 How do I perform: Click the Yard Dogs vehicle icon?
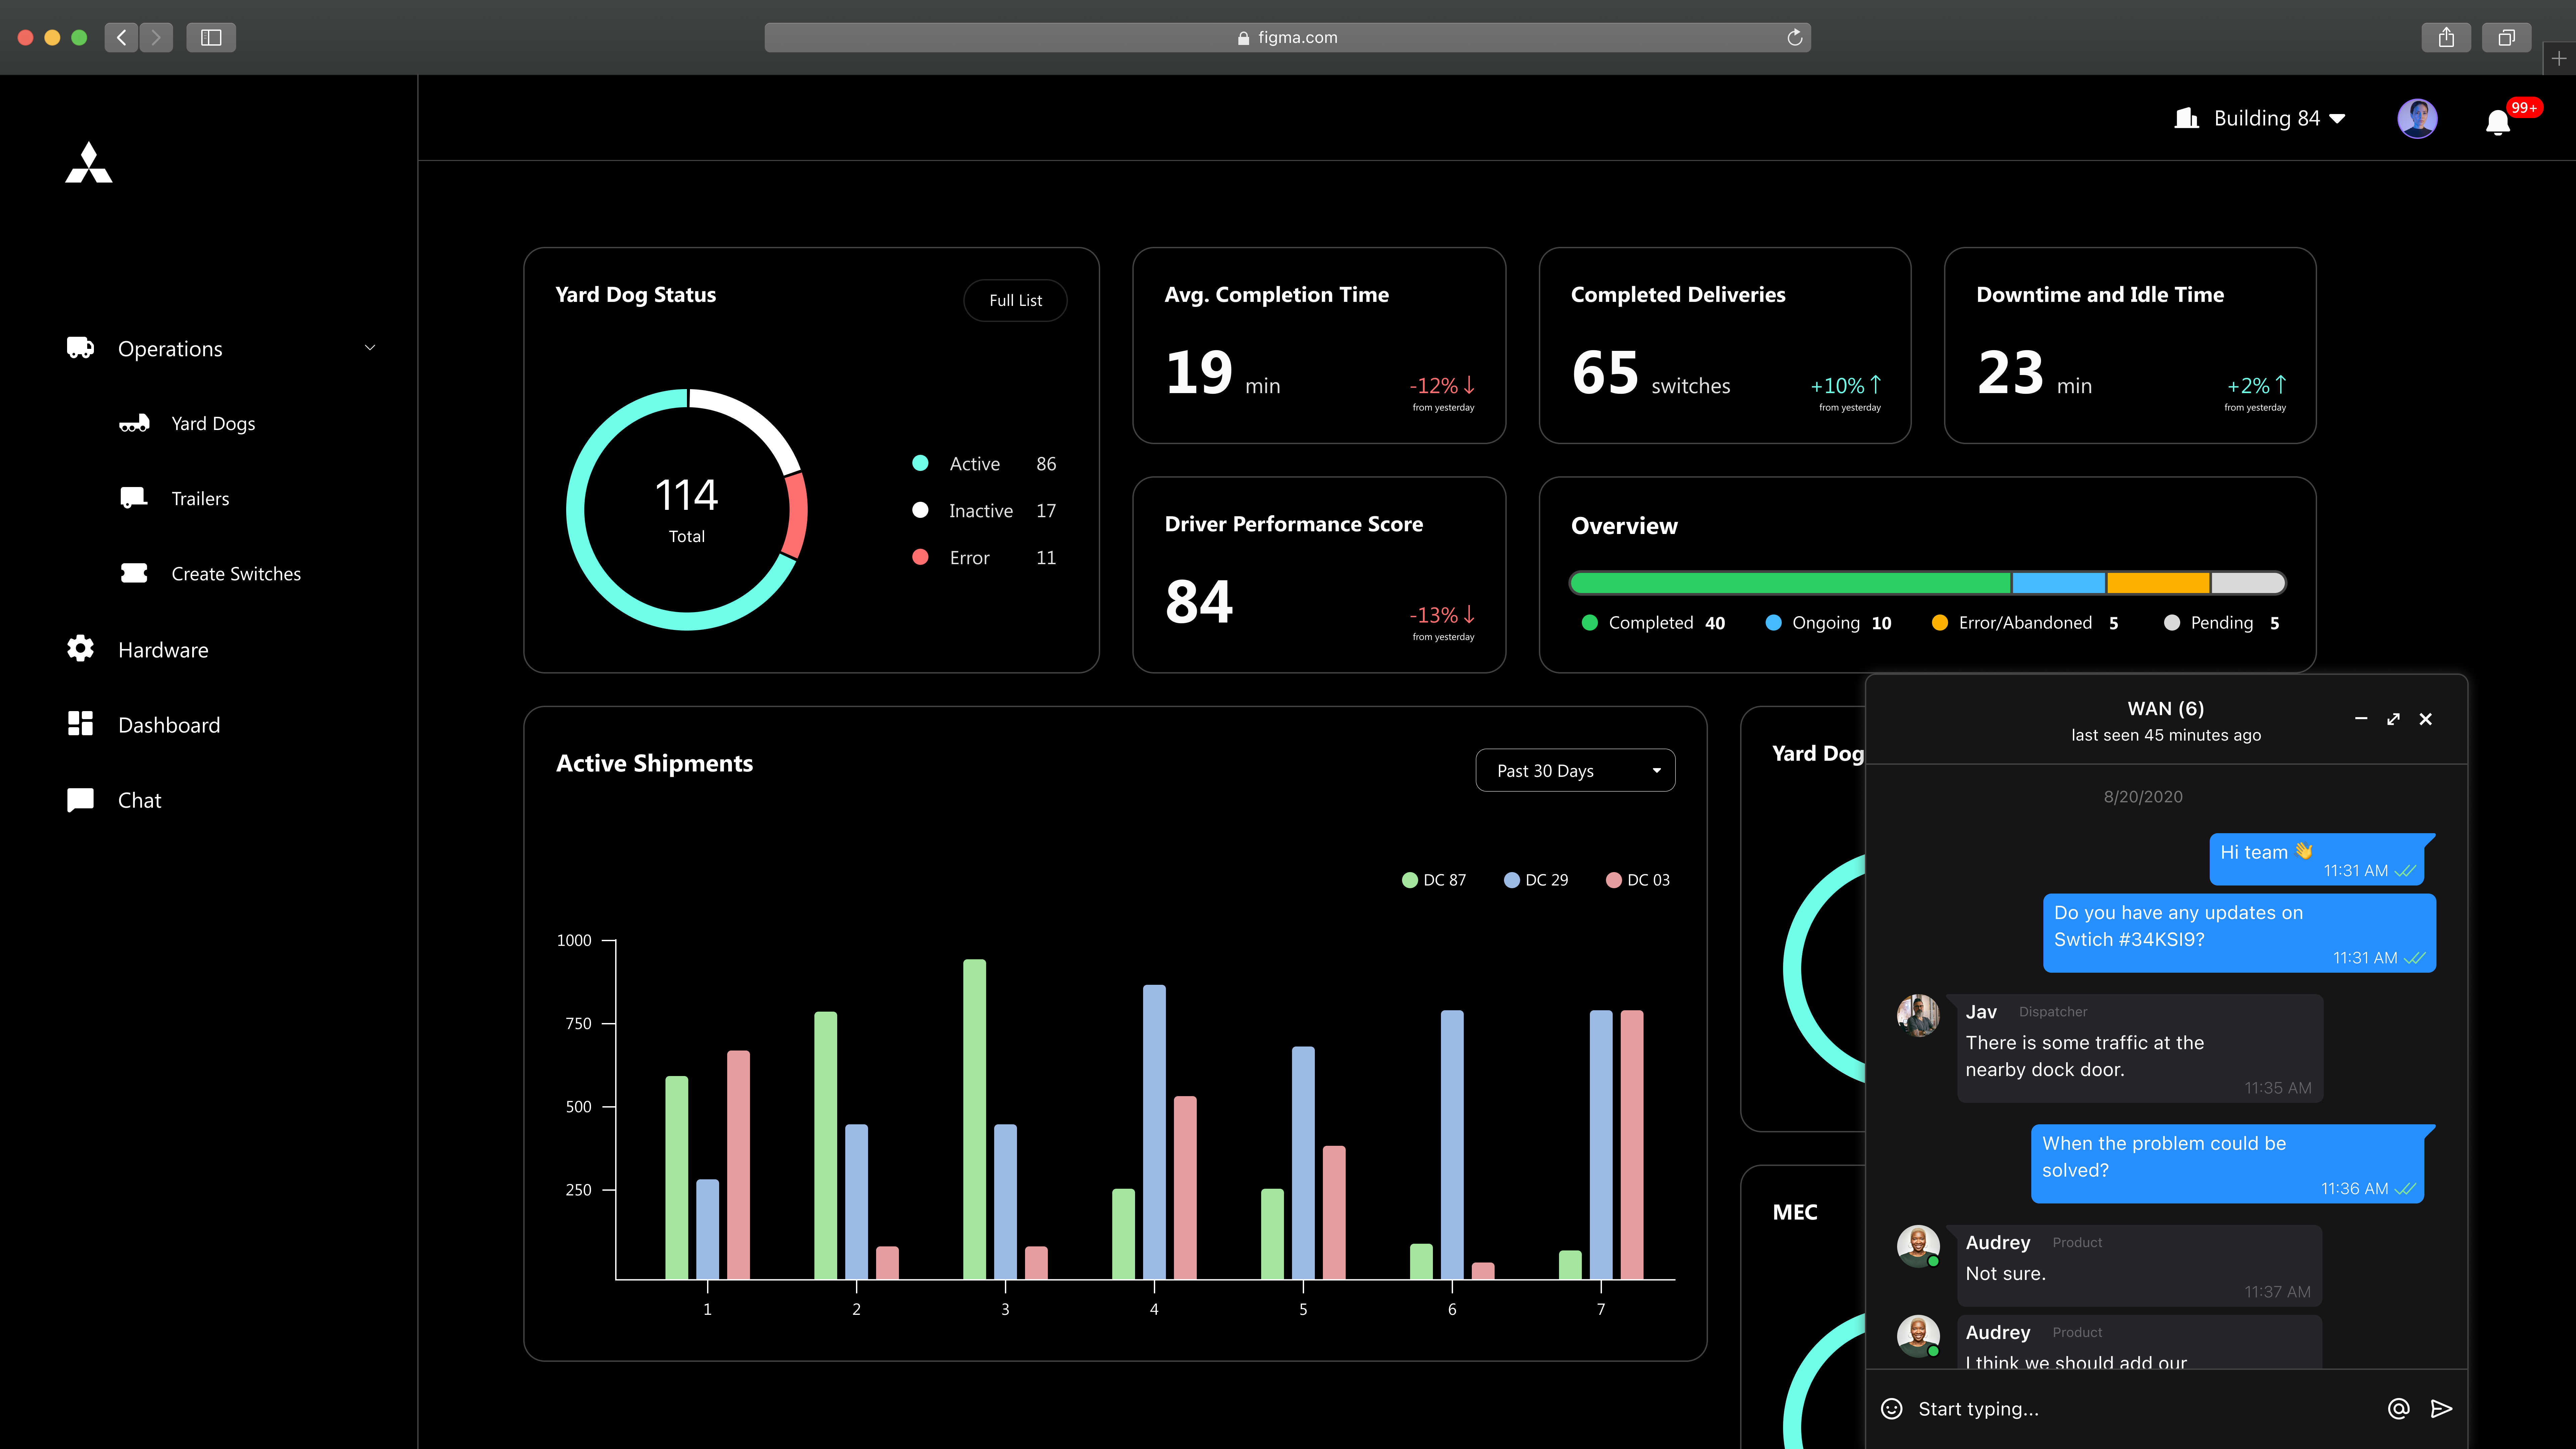[134, 423]
